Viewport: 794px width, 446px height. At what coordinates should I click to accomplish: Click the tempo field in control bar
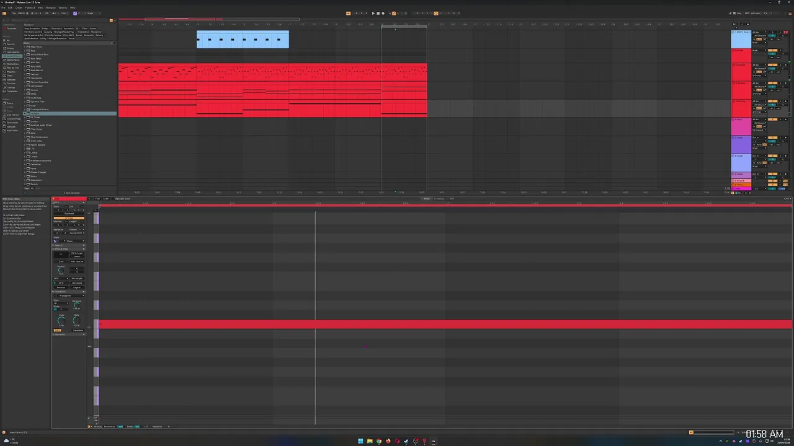tap(21, 13)
